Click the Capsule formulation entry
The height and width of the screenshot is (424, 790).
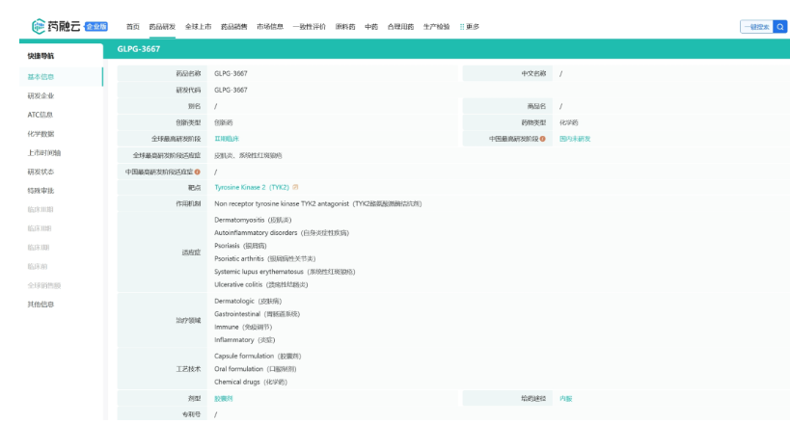258,356
